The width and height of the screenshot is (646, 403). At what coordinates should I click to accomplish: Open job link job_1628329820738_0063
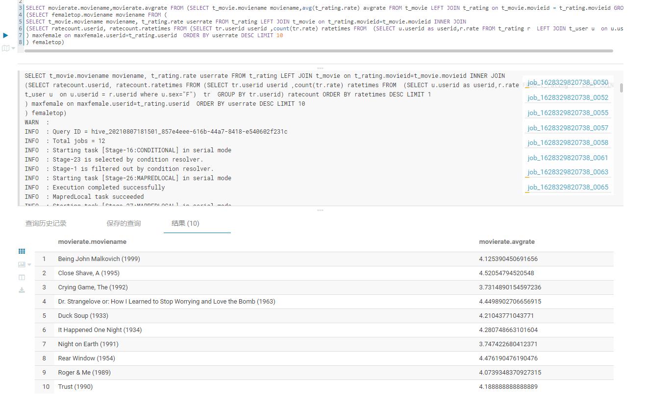(568, 172)
